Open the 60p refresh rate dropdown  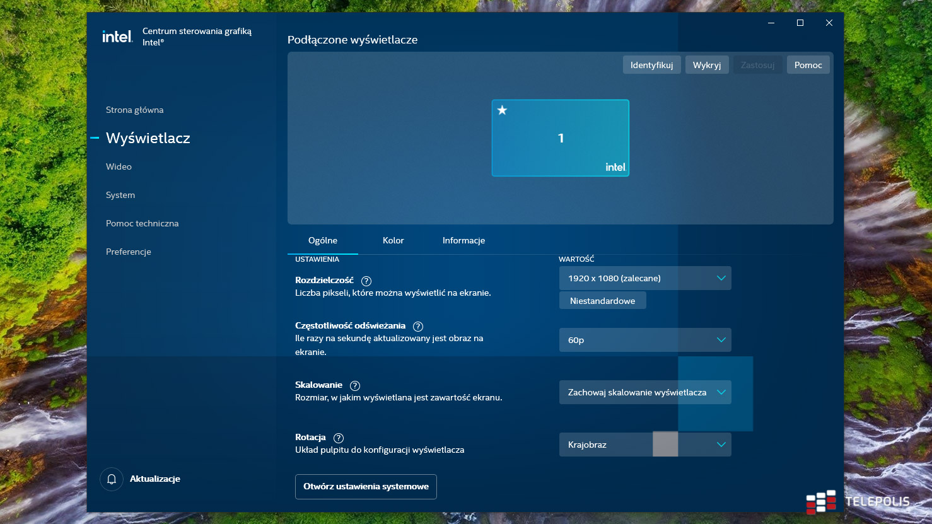click(x=644, y=340)
